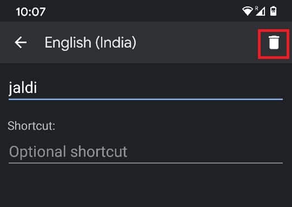Viewport: 292px width, 207px height.
Task: Tap the blue underline below jaldi
Action: 145,99
